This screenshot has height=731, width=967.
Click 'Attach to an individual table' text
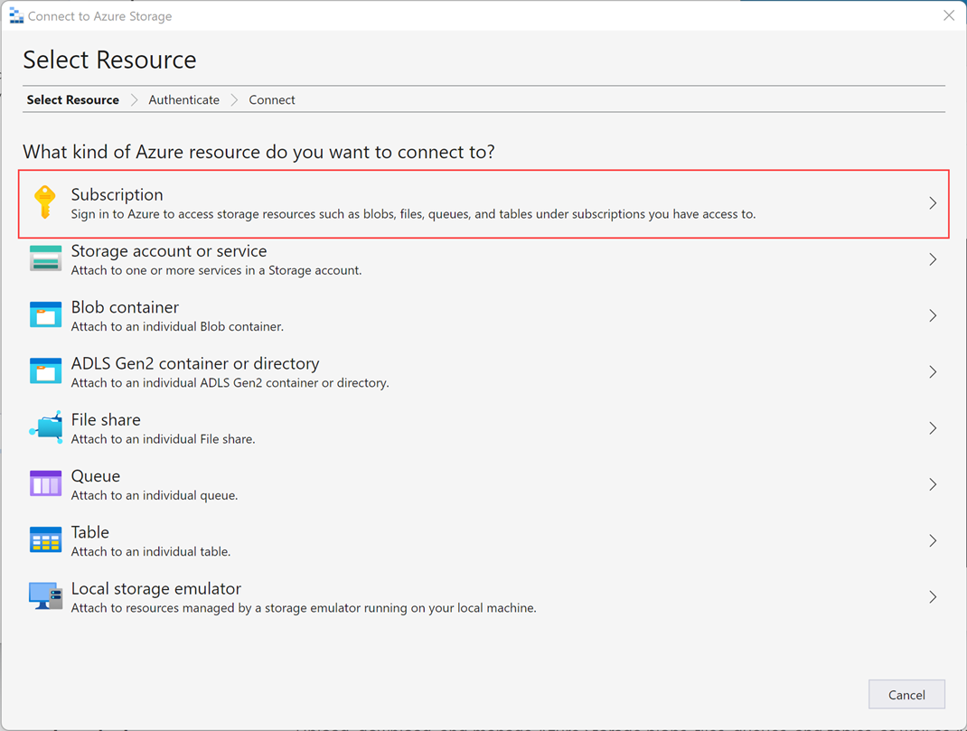[151, 552]
